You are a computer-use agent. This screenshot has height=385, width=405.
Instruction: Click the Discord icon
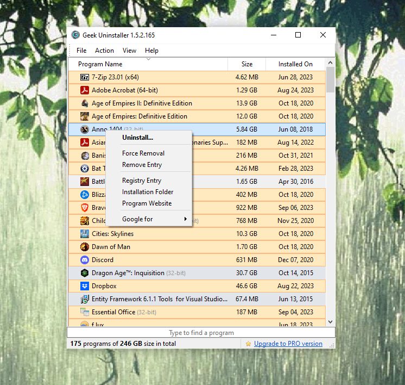point(85,260)
